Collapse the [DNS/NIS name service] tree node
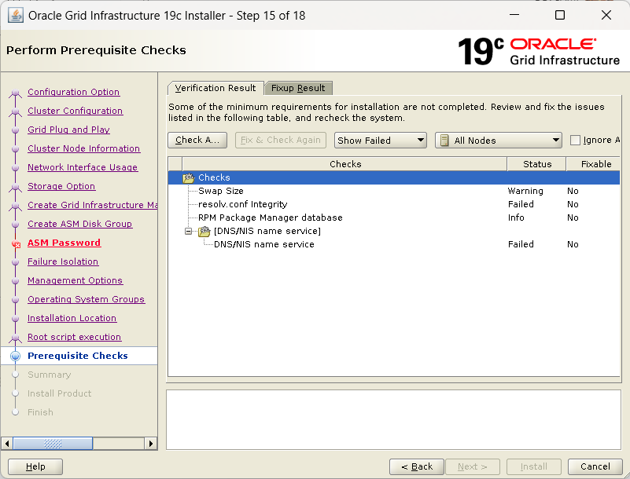Image resolution: width=630 pixels, height=479 pixels. coord(188,231)
